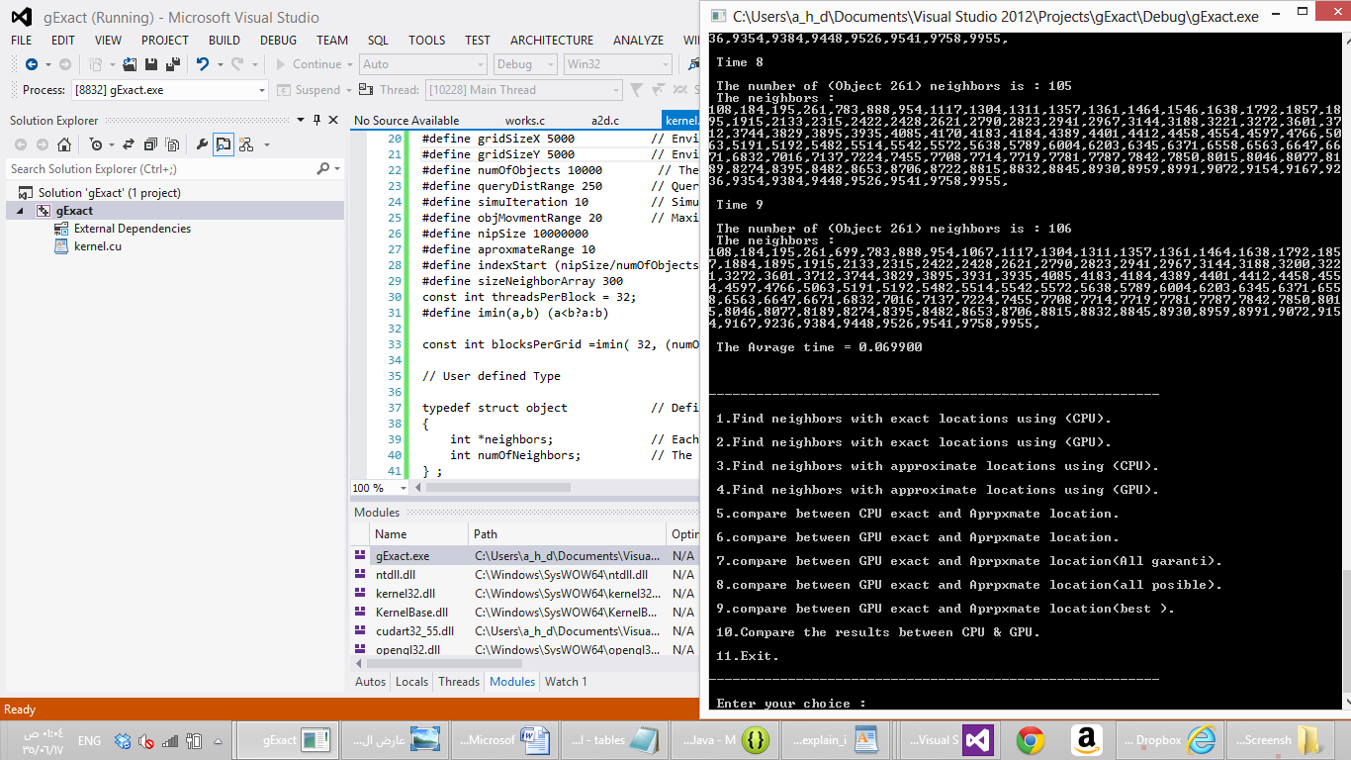Viewport: 1351px width, 760px height.
Task: Open the Solution Explorer window position dropdown arrow
Action: click(x=301, y=120)
